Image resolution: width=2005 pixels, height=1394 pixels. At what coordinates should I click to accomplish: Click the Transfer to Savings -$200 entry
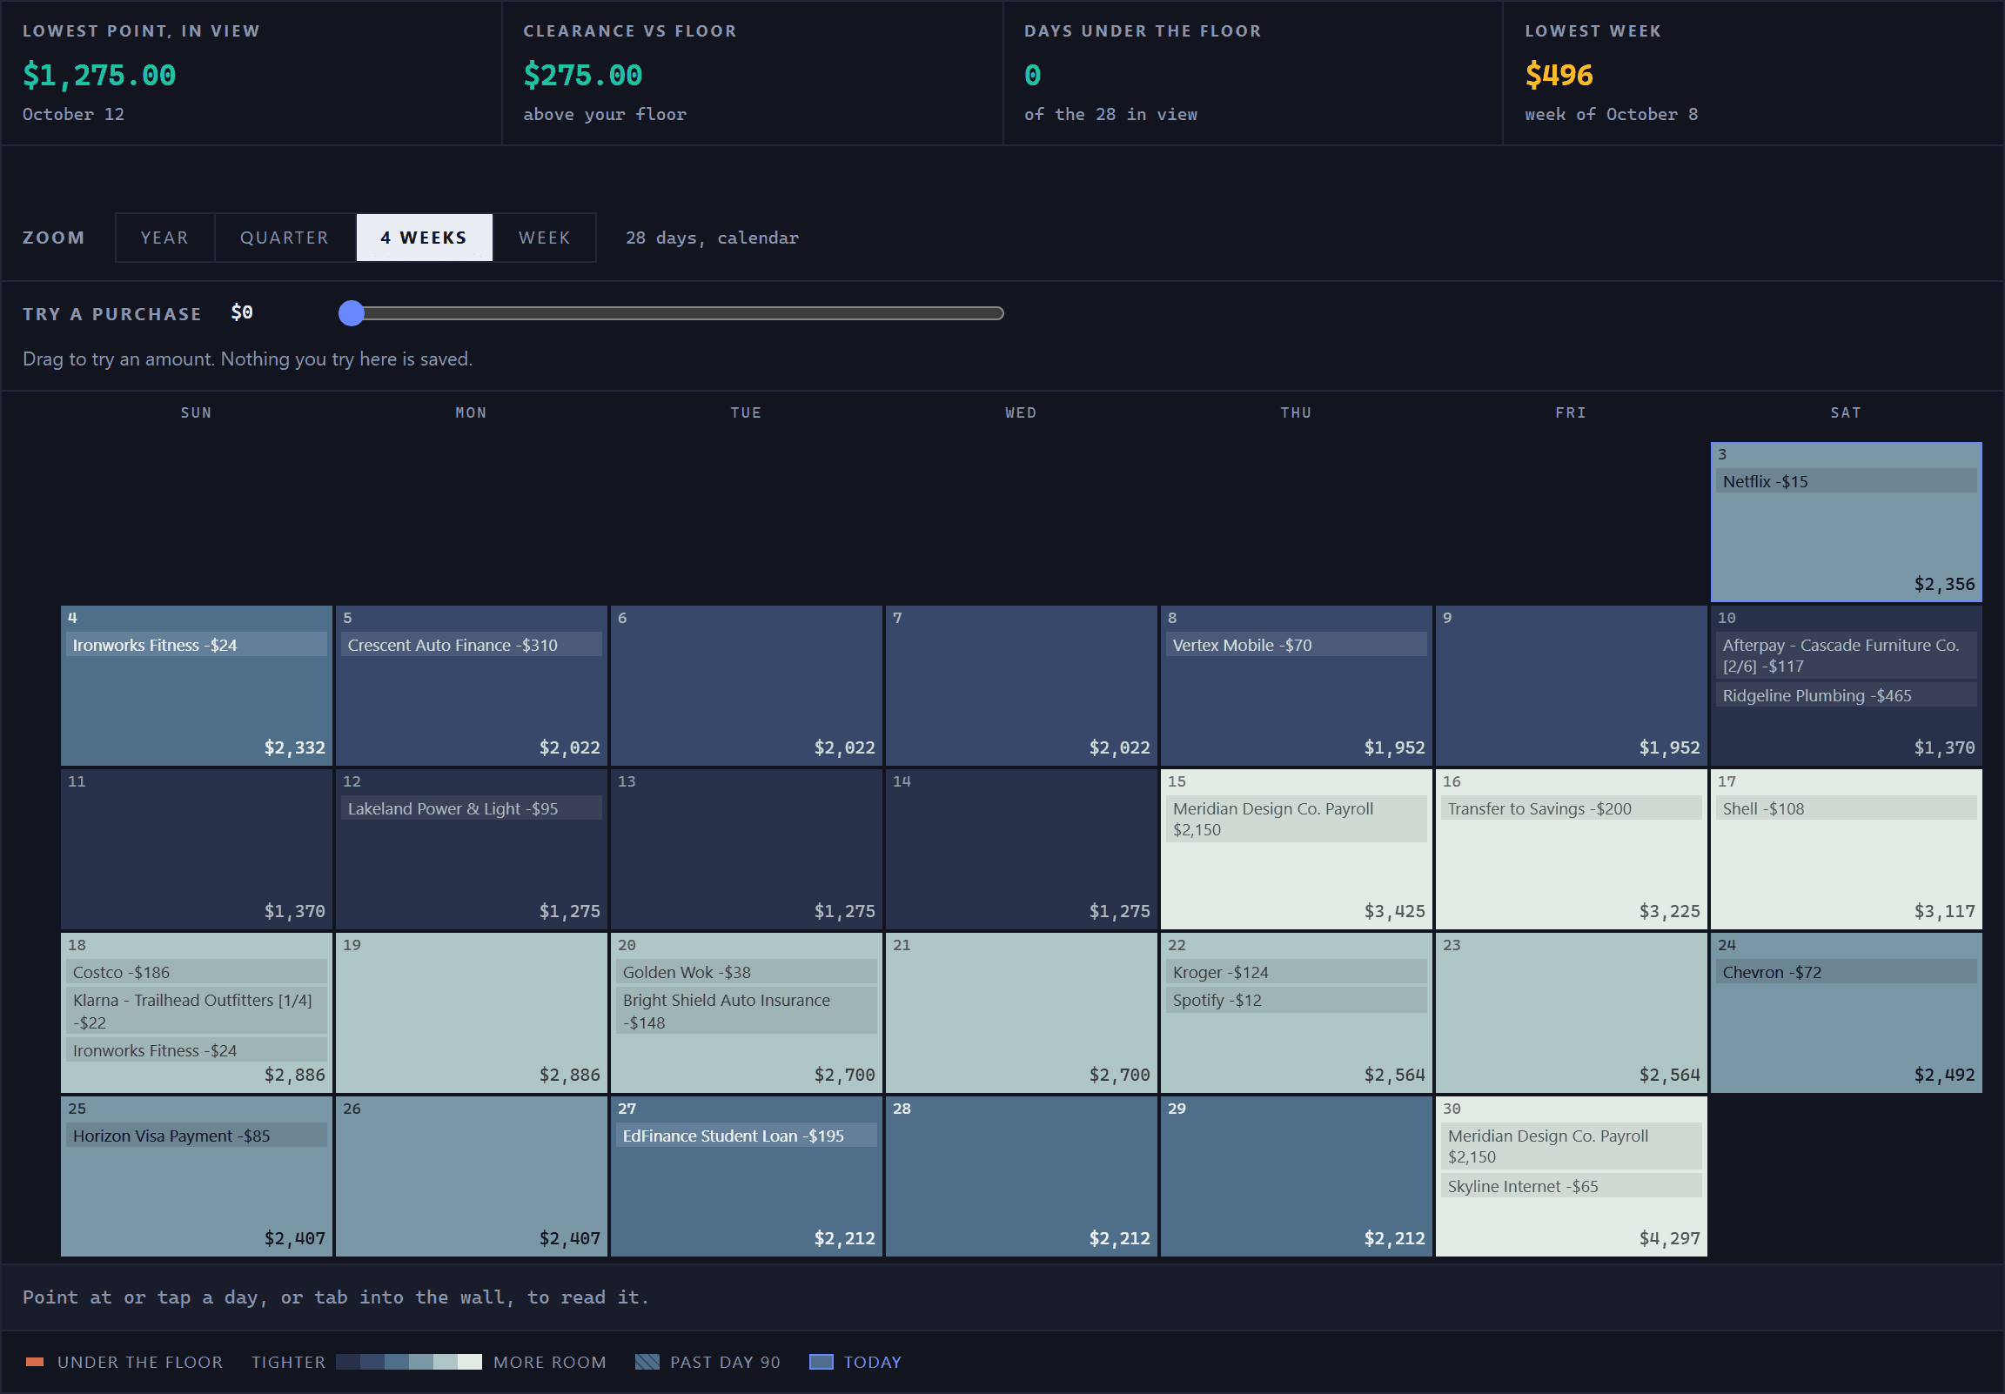point(1571,808)
